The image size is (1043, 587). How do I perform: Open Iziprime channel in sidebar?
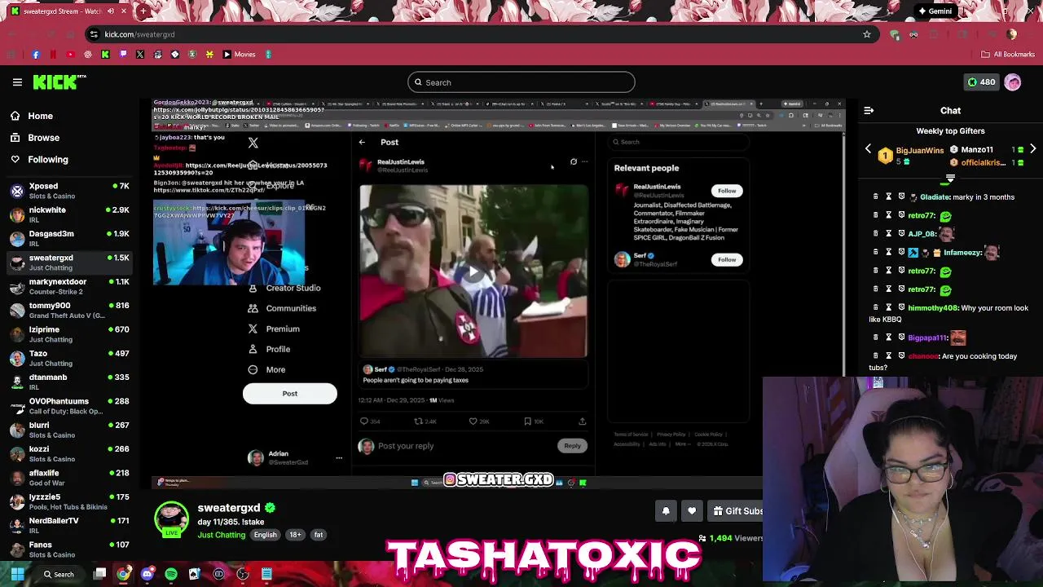point(69,334)
